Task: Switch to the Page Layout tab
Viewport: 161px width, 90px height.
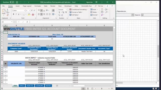Action: (27, 6)
